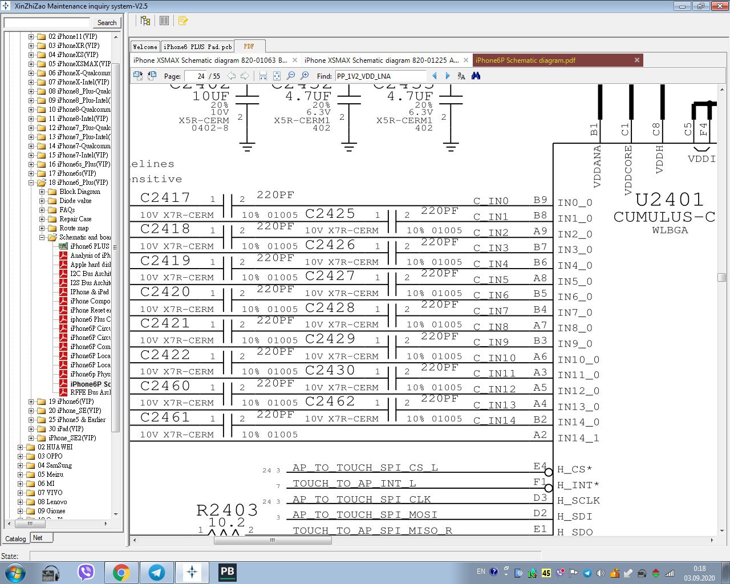The image size is (730, 584).
Task: Expand the 17 iPhone6s(VIP) folder
Action: tap(31, 173)
